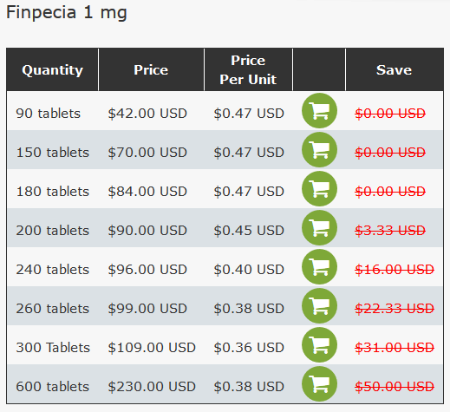Click the $0.36 USD unit price
The image size is (450, 412).
[x=249, y=348]
